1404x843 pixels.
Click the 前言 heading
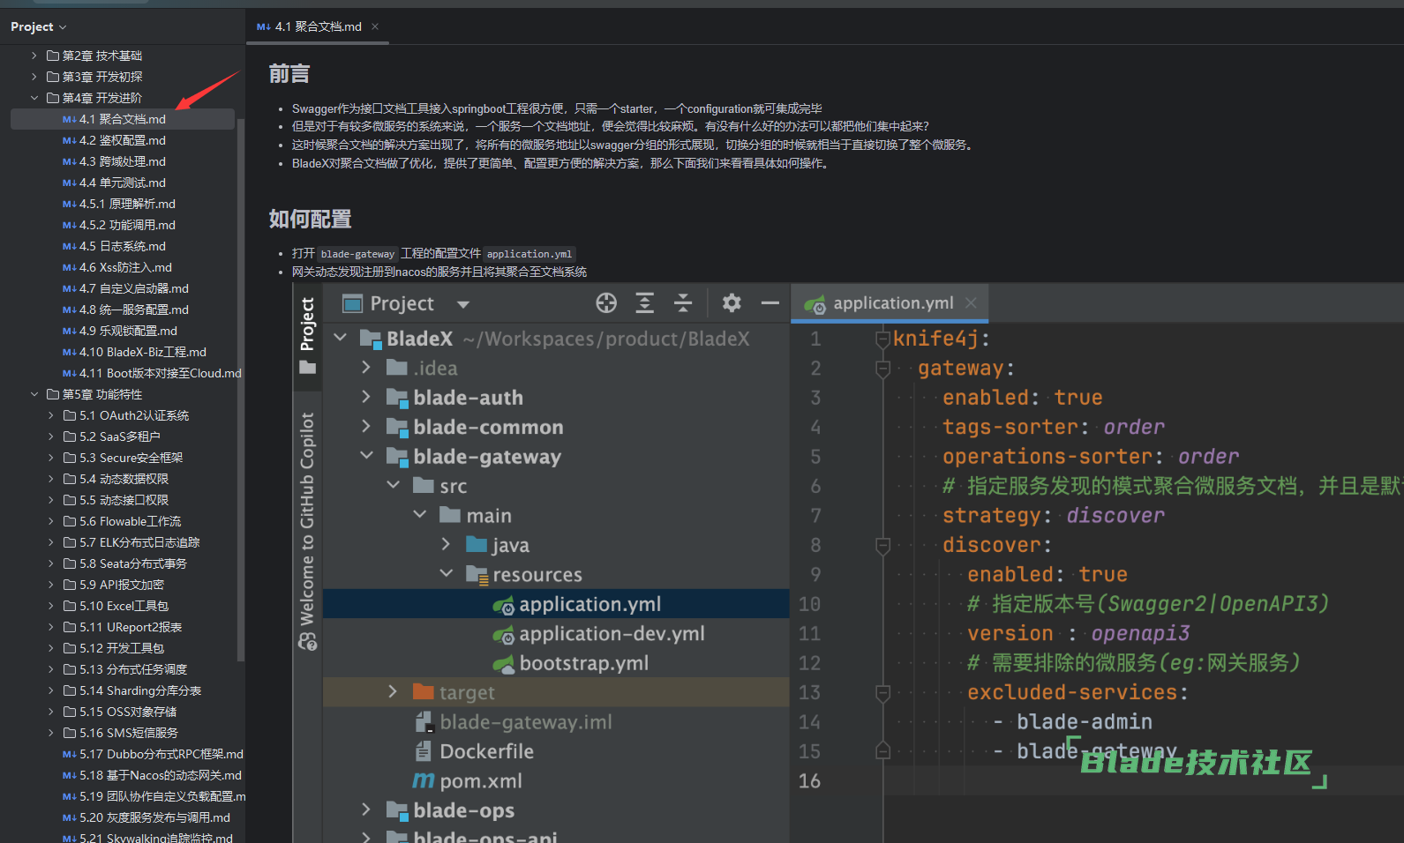click(x=289, y=74)
